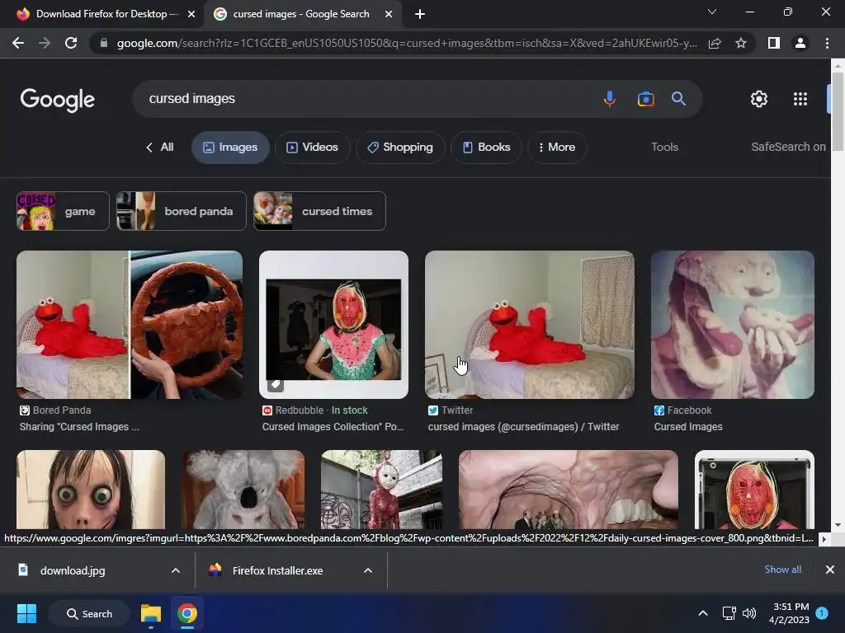The width and height of the screenshot is (845, 633).
Task: Open the search Tools options
Action: [x=664, y=147]
